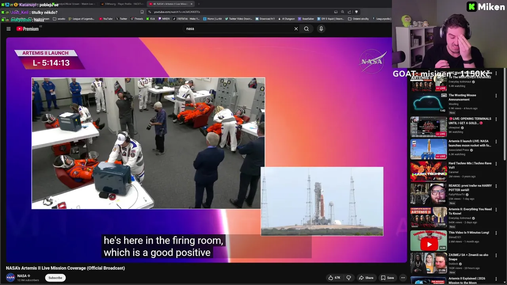Open ohnepixel LIVE OPENING TERMINALS stream thumbnail
Viewport: 507px width, 285px height.
point(428,127)
